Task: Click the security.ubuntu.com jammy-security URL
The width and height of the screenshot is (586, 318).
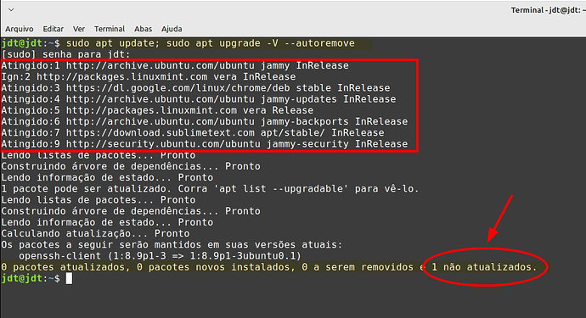Action: tap(163, 144)
